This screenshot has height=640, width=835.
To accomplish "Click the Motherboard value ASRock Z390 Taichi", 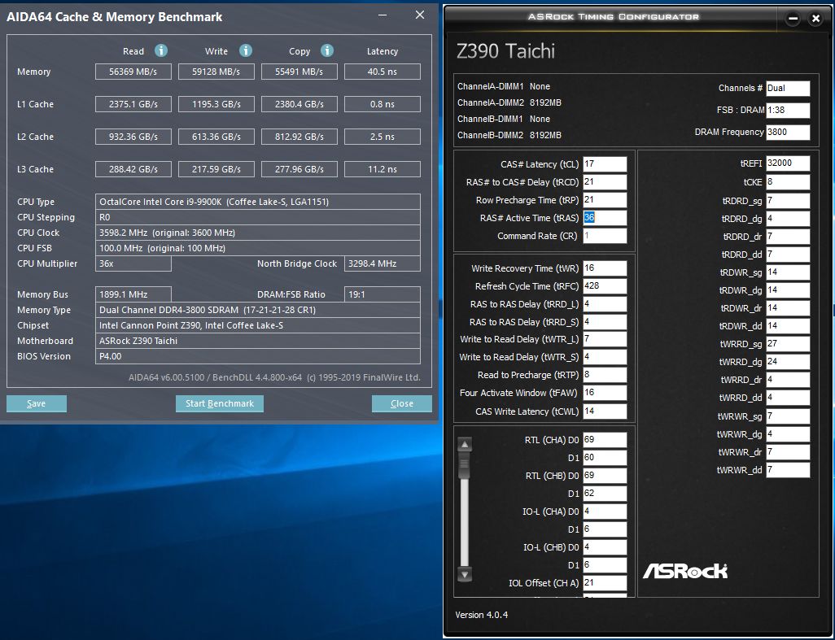I will (x=258, y=341).
